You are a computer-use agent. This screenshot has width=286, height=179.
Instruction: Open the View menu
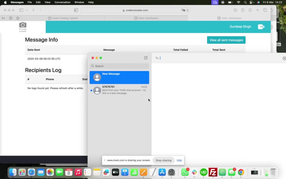pyautogui.click(x=47, y=2)
